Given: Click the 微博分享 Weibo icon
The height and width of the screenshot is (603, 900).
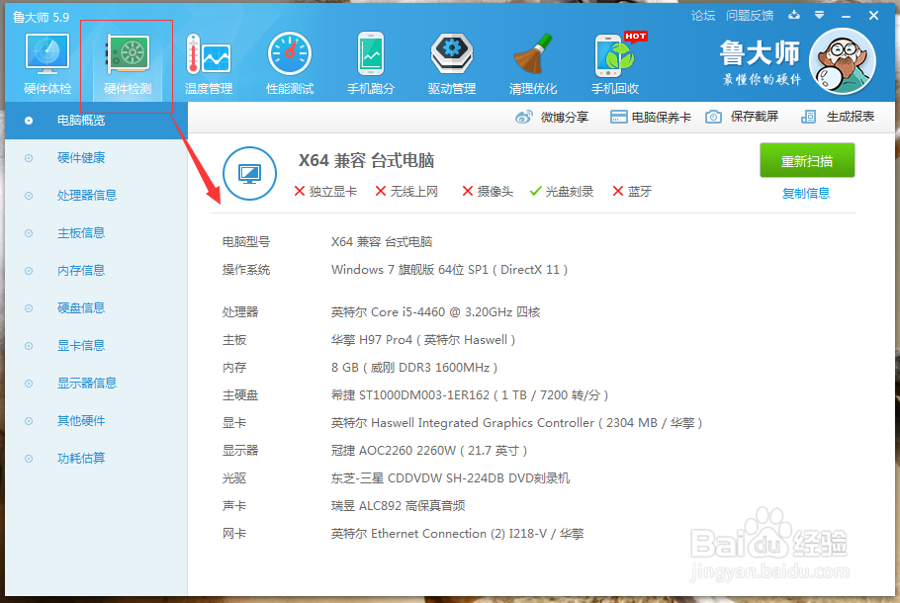Looking at the screenshot, I should tap(524, 117).
